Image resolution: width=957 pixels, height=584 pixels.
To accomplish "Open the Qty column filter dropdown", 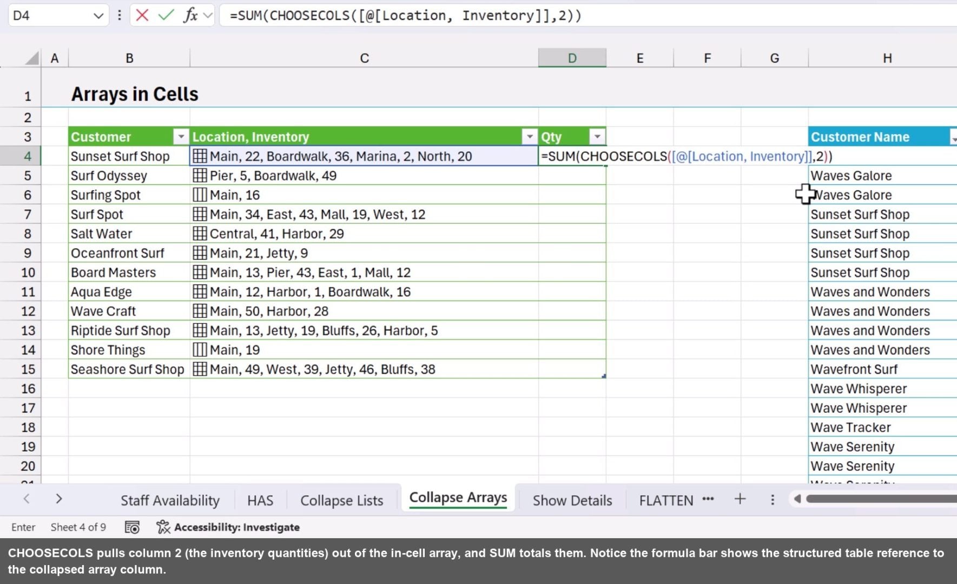I will (x=597, y=137).
